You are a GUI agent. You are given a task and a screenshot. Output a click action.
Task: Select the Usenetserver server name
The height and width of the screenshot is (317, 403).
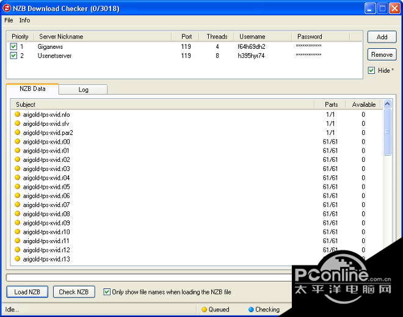tap(54, 56)
